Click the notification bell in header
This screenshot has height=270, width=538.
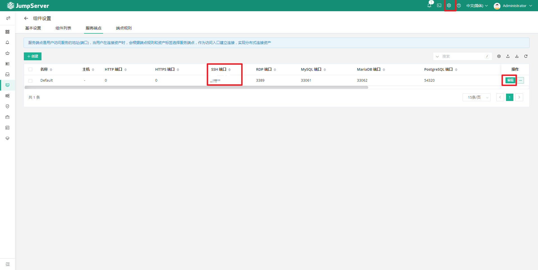[429, 6]
